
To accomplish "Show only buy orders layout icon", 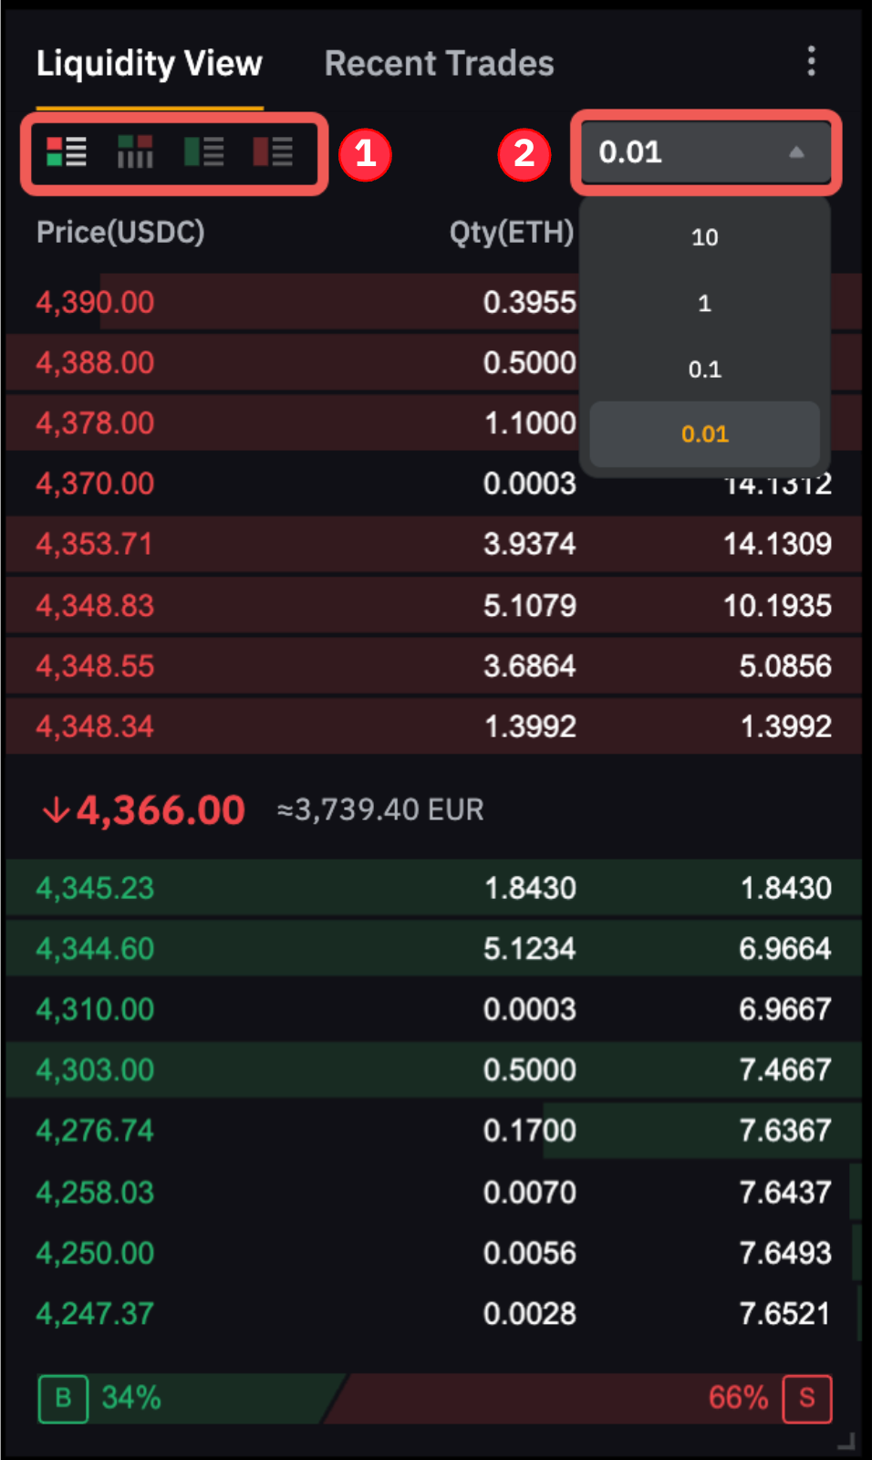I will click(x=203, y=152).
